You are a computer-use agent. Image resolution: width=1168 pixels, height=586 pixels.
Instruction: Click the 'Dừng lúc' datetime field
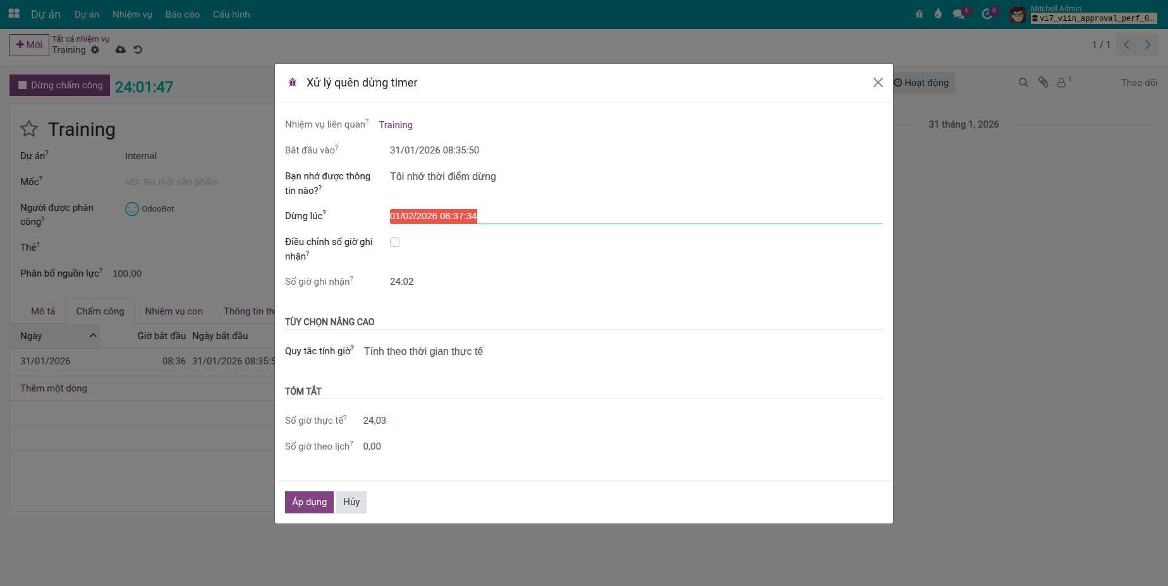(x=635, y=216)
